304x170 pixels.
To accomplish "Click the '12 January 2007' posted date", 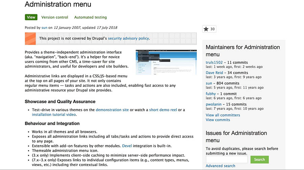I will (67, 28).
